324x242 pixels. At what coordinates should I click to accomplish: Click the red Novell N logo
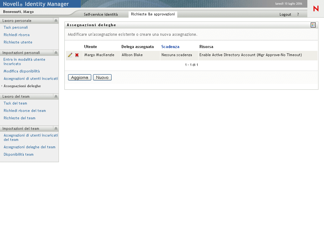coord(316,9)
